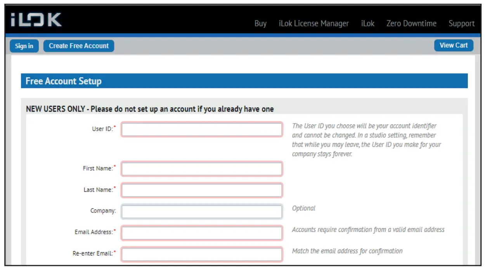Click the Email Address: label

click(95, 232)
